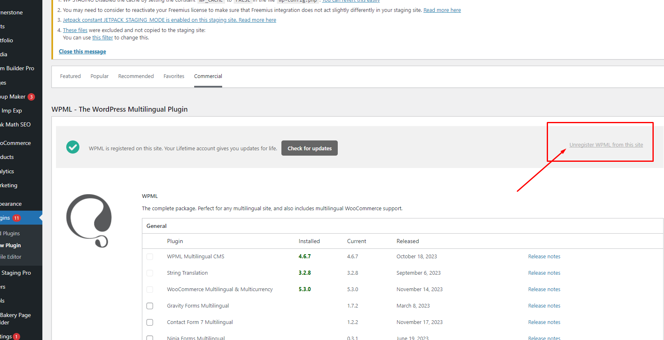This screenshot has height=340, width=664.
Task: Click installed version 5.3.0
Action: click(305, 289)
